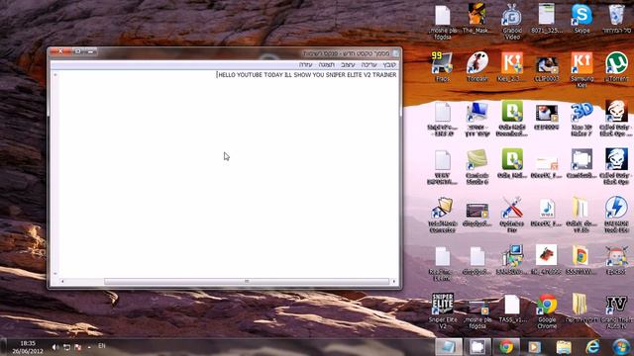Open the עריכה (Edit) menu in Notepad

point(369,64)
